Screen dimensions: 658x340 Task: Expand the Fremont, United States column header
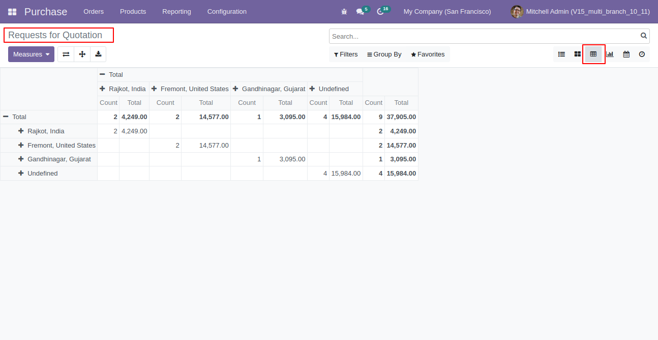[x=190, y=89]
